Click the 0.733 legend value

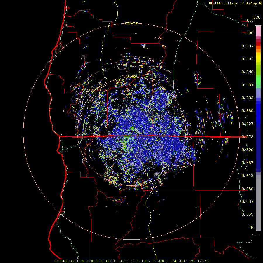248,98
